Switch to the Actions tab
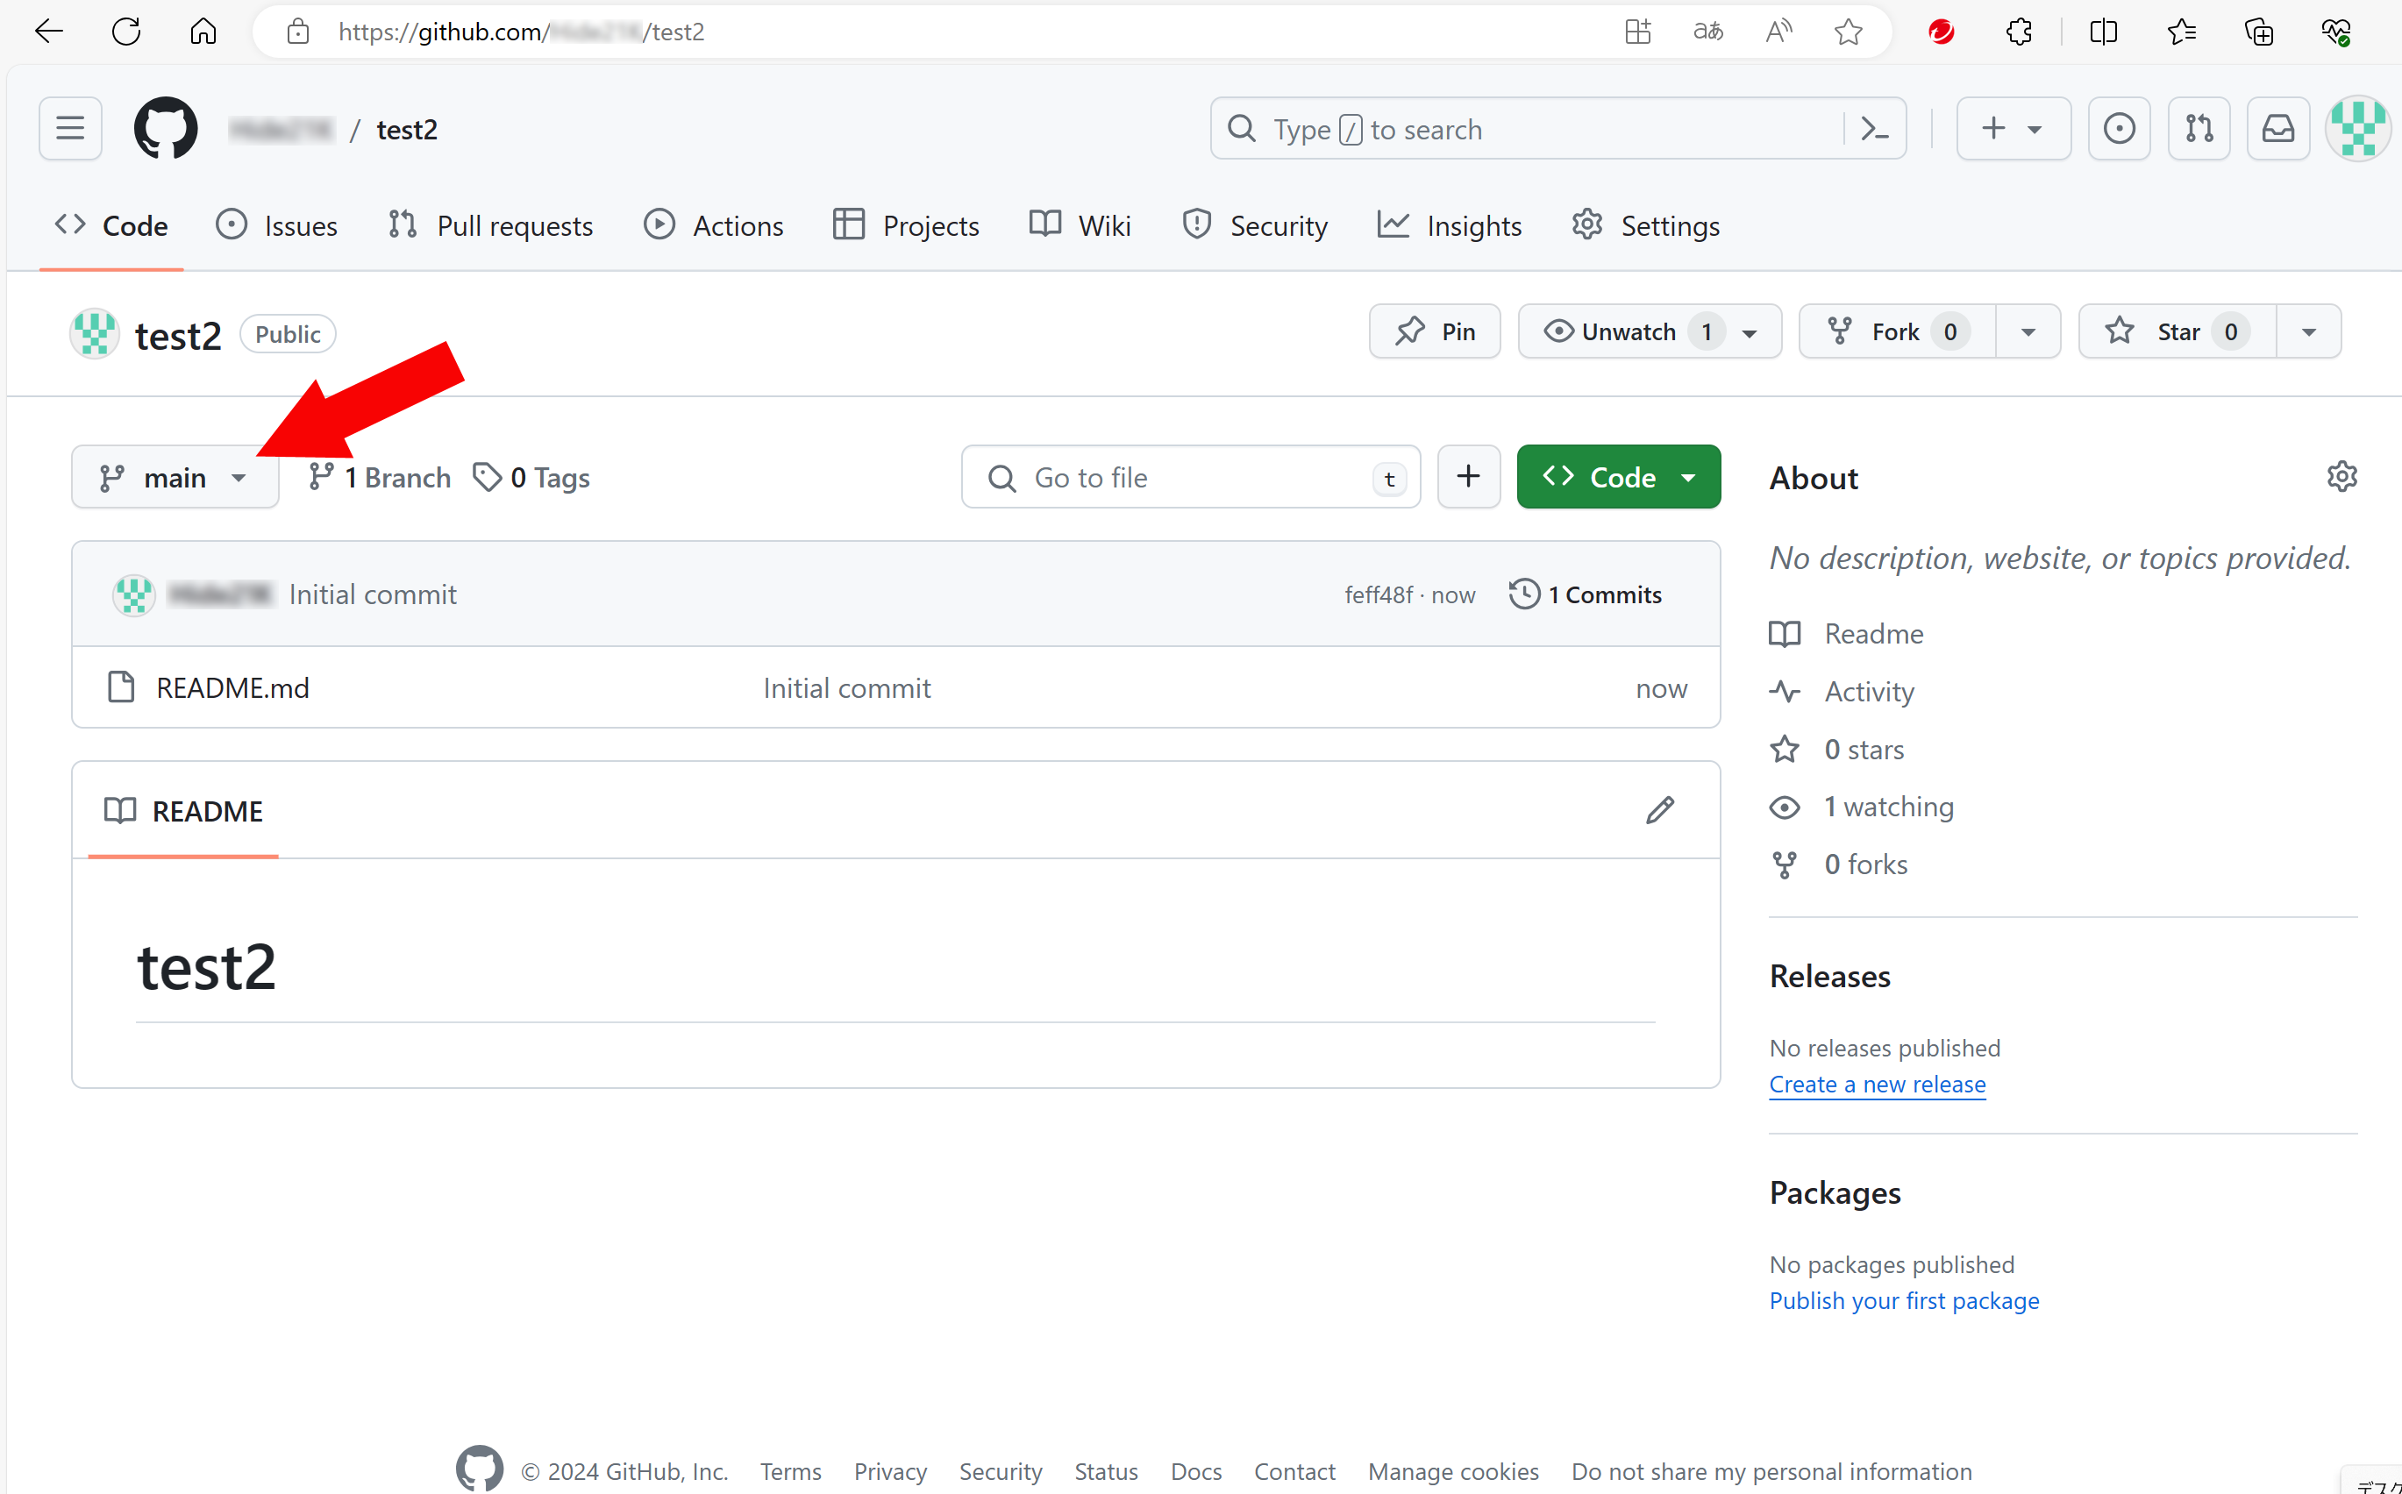 pyautogui.click(x=713, y=224)
